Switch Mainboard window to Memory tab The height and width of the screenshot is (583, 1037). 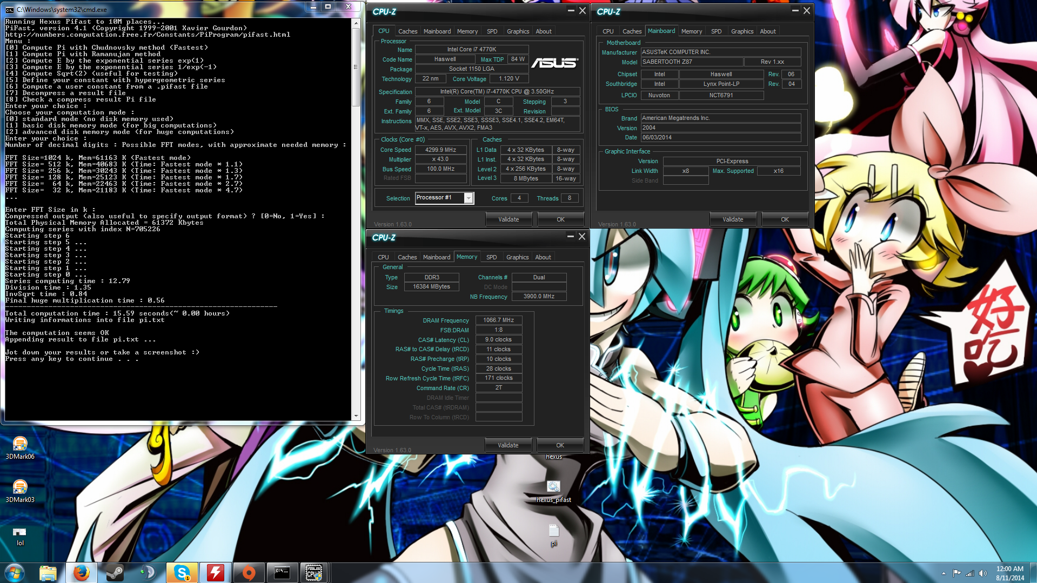692,31
